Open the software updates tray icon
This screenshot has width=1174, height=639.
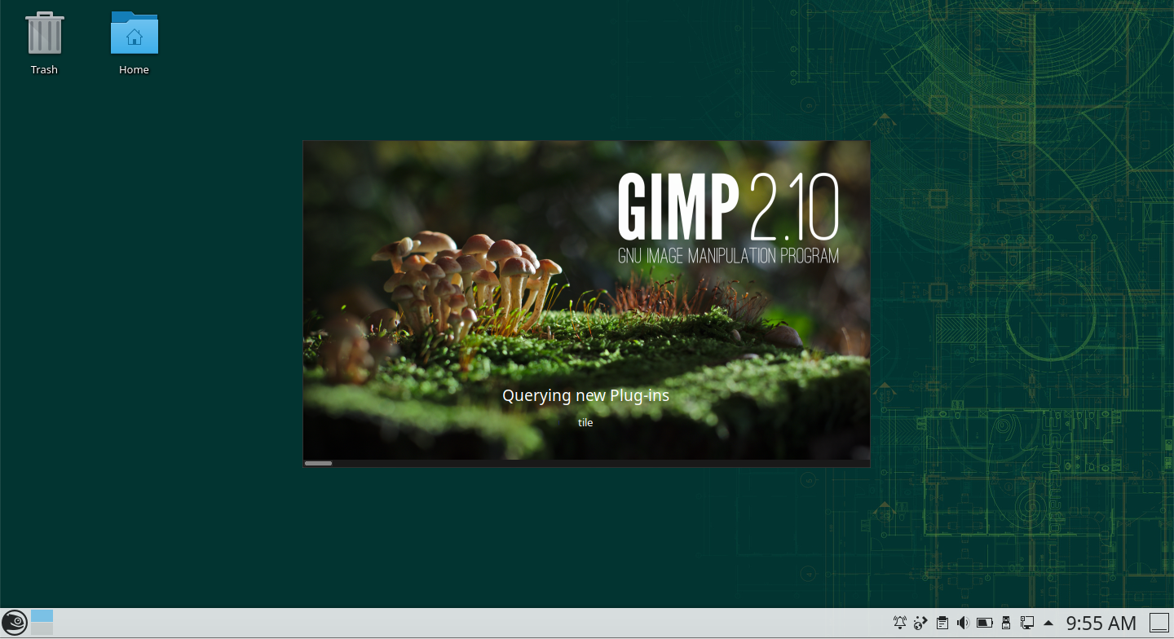(x=921, y=624)
